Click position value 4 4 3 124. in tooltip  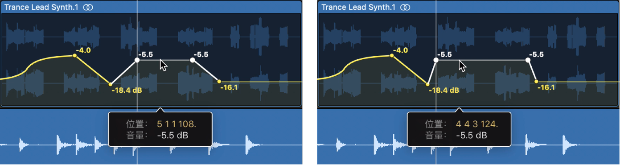click(x=476, y=124)
